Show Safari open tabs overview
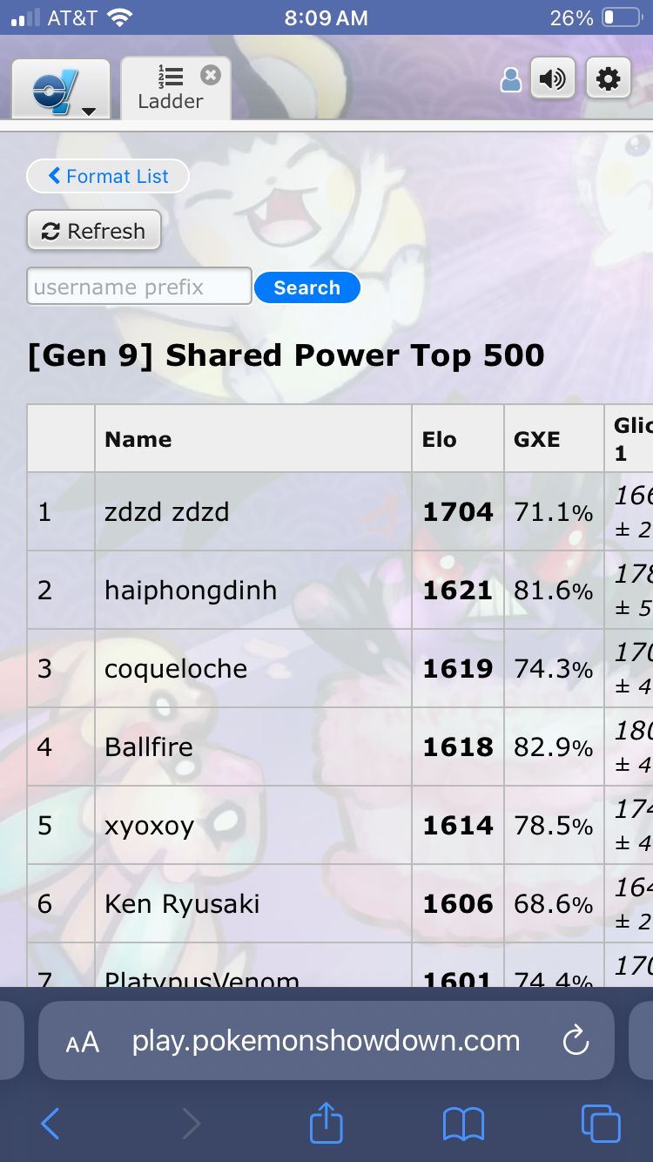Viewport: 653px width, 1162px height. click(601, 1124)
